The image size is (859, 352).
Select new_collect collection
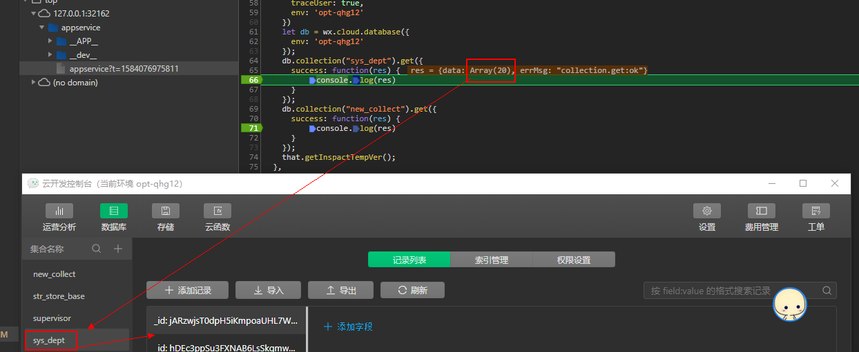[76, 274]
